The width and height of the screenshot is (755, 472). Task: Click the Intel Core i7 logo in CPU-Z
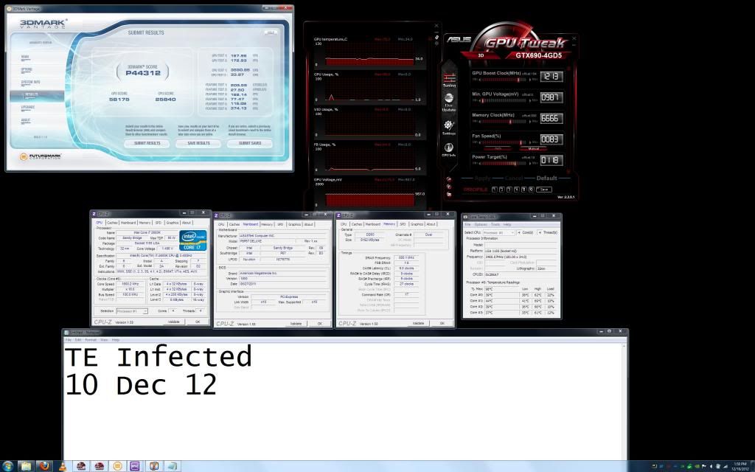193,240
